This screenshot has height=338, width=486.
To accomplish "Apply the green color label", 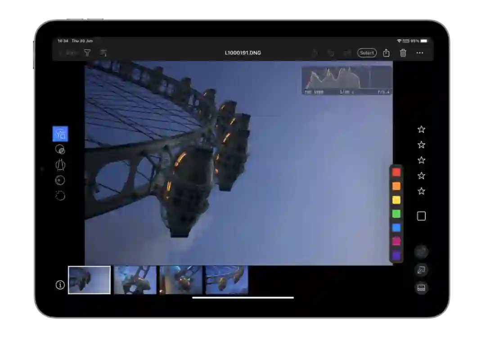I will click(396, 214).
